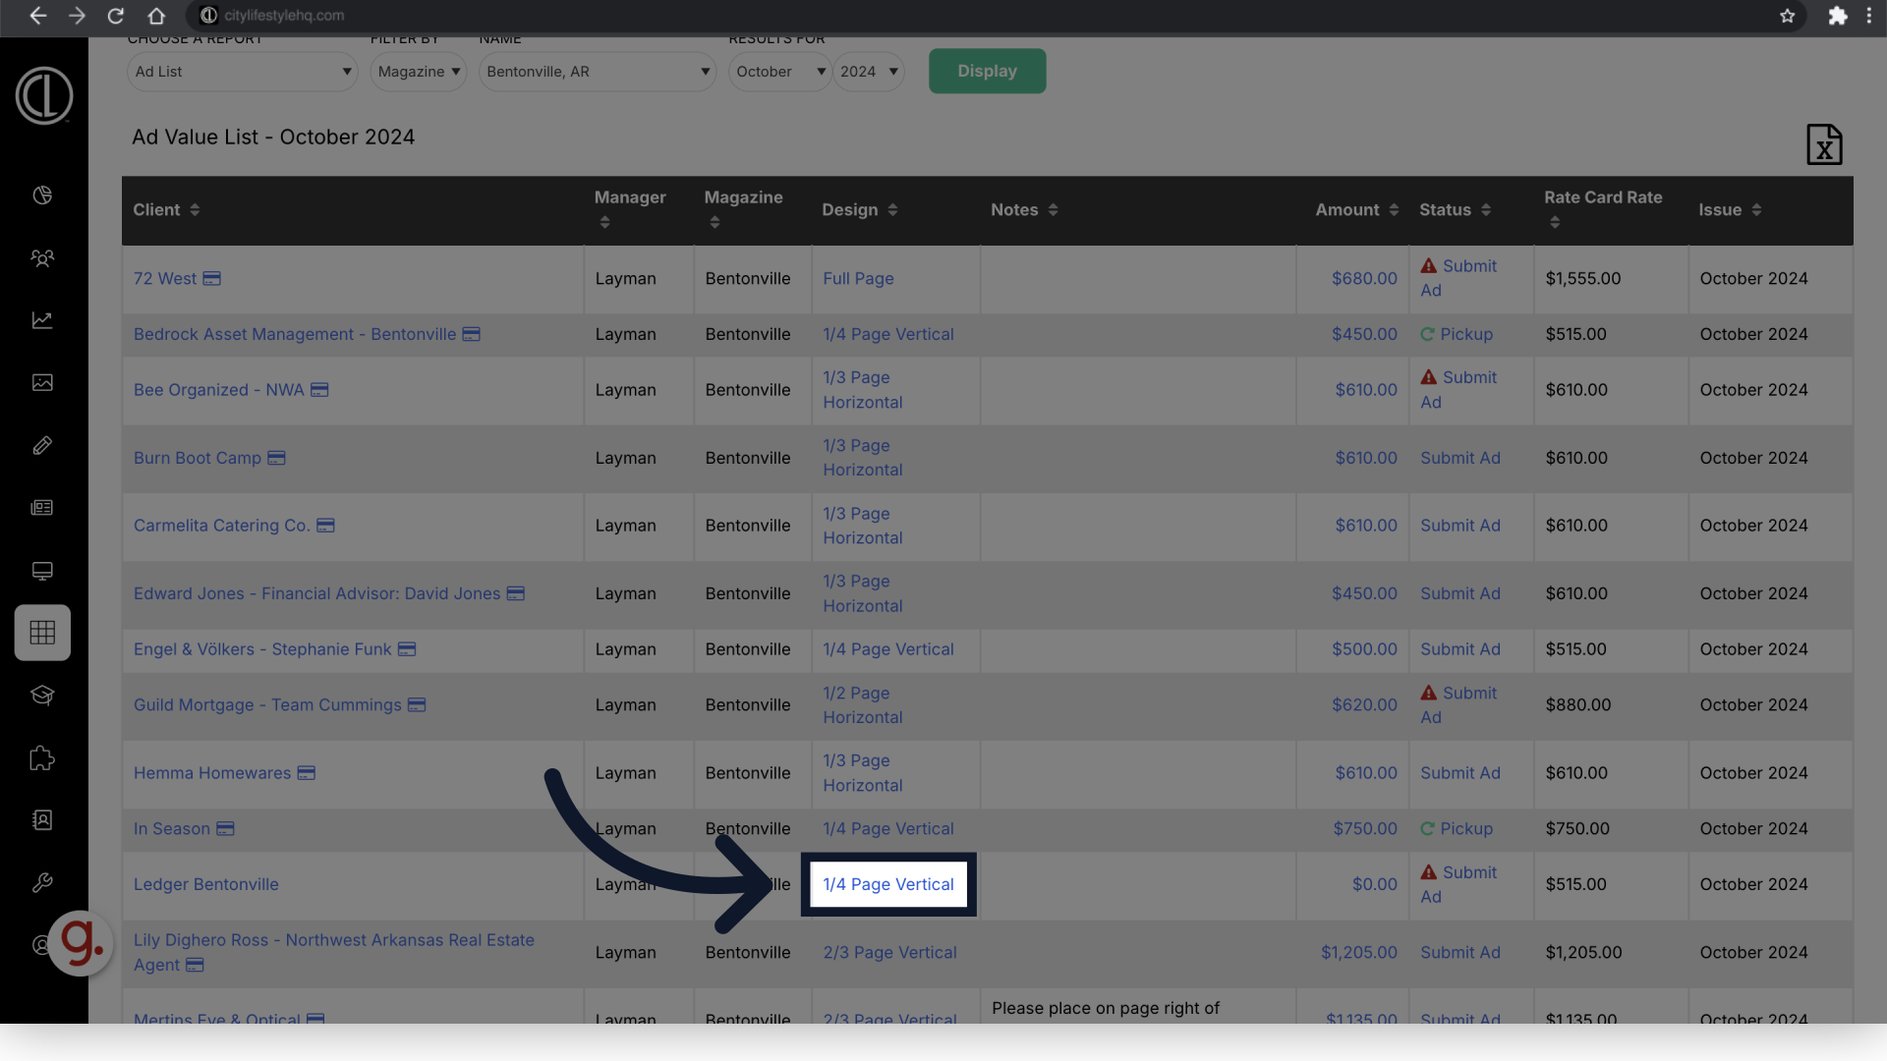Open the browser extensions puzzle icon
This screenshot has height=1061, width=1887.
coord(1837,16)
